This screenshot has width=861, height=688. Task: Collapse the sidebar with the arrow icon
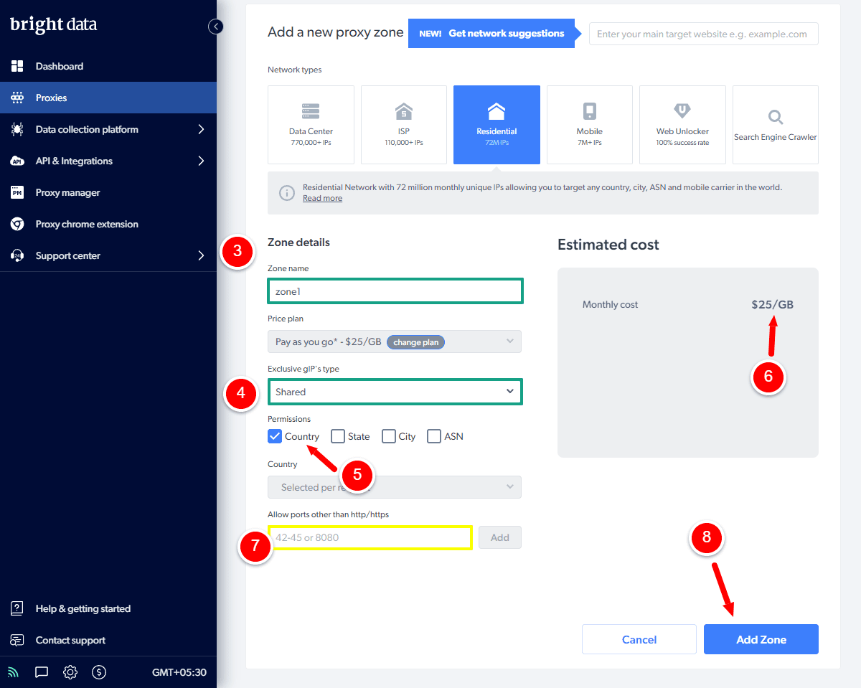[x=216, y=27]
